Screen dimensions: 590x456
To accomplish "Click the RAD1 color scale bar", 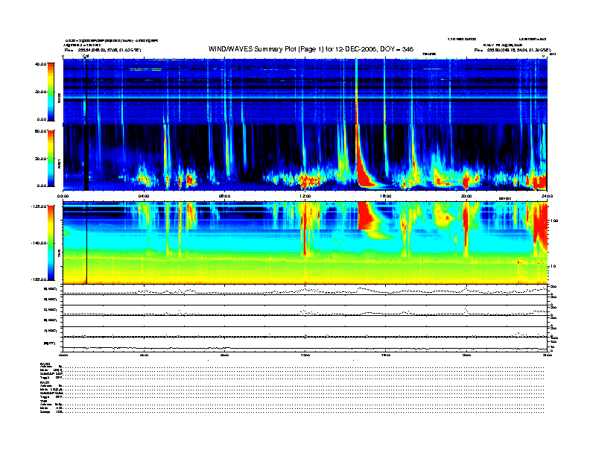I will coord(51,159).
